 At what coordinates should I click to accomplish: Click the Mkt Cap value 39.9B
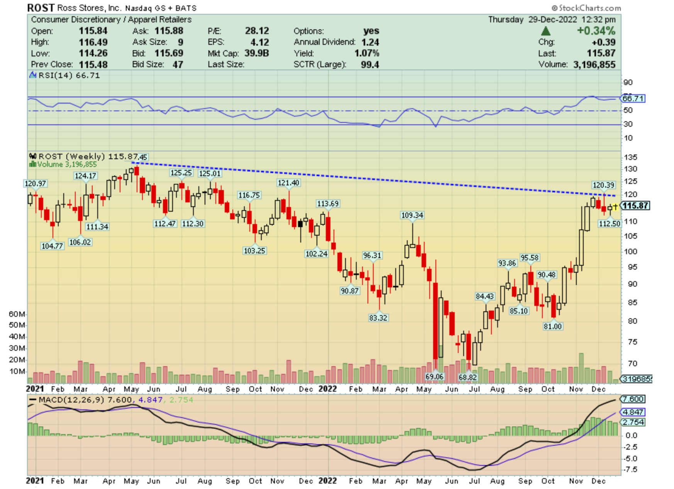[256, 53]
